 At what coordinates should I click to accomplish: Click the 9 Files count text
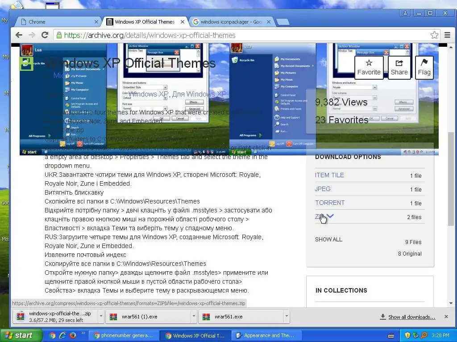pyautogui.click(x=413, y=242)
